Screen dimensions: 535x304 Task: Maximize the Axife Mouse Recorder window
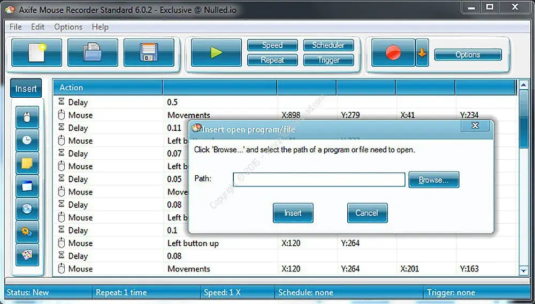pos(490,7)
